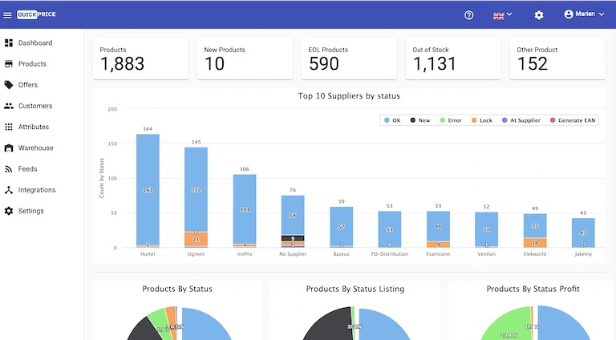
Task: Toggle the Error legend entry
Action: point(450,120)
